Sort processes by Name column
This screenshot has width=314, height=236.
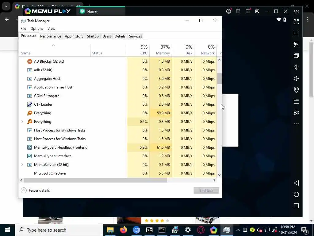[25, 53]
